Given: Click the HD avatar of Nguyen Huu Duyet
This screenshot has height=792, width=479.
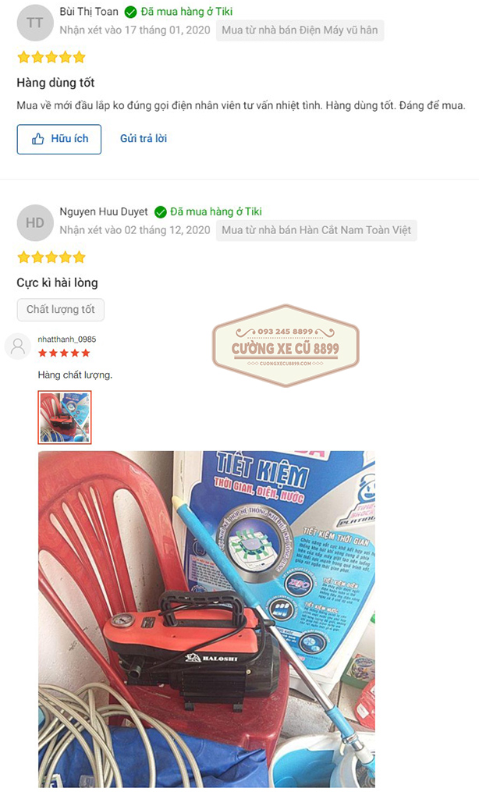Looking at the screenshot, I should click(35, 222).
